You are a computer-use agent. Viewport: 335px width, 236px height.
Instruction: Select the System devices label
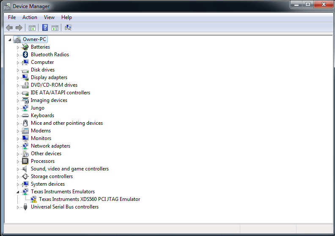point(48,184)
